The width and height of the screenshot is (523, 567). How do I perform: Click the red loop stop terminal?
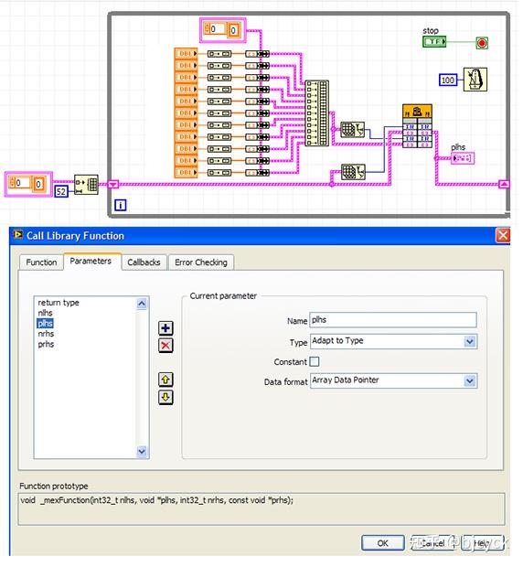(x=482, y=43)
